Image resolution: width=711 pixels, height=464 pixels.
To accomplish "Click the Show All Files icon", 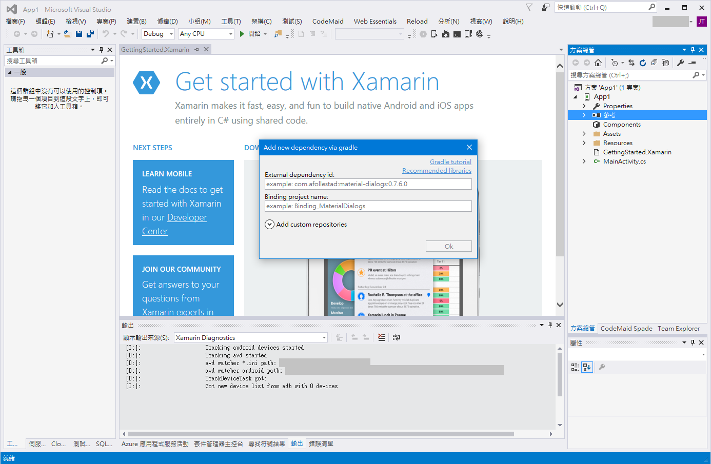I will pyautogui.click(x=665, y=63).
